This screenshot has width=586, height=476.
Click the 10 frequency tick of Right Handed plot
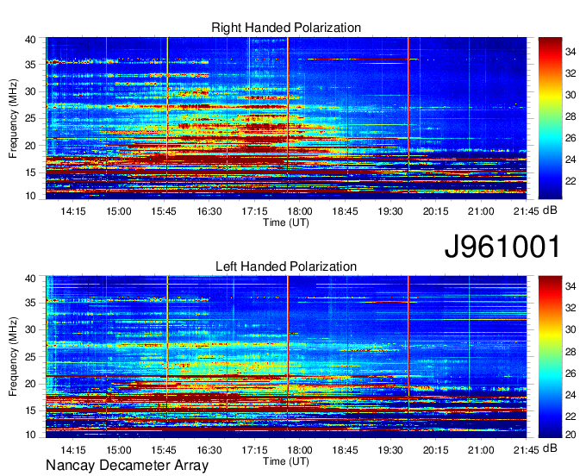[31, 196]
